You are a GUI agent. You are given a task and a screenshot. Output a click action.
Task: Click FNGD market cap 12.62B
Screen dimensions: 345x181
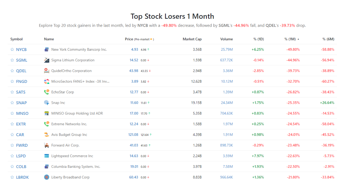coord(196,81)
